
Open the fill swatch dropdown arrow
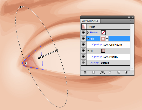107,39
